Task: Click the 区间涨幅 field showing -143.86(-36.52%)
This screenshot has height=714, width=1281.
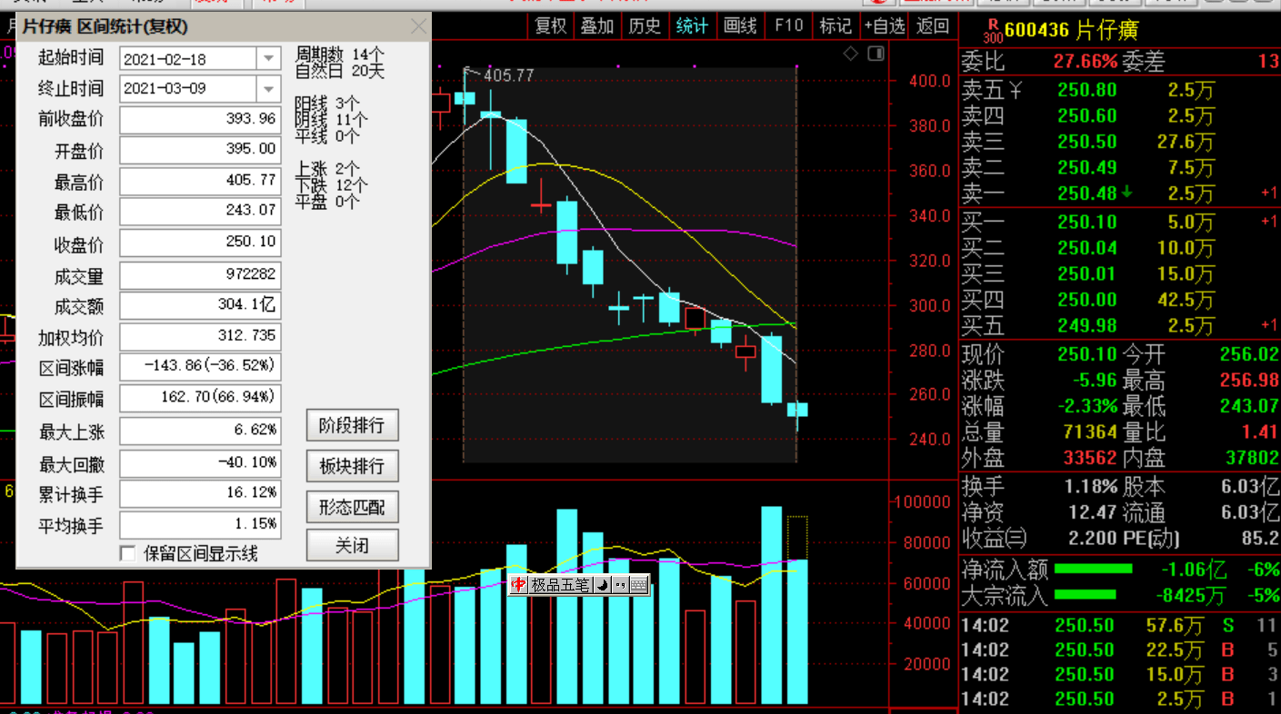Action: (200, 368)
